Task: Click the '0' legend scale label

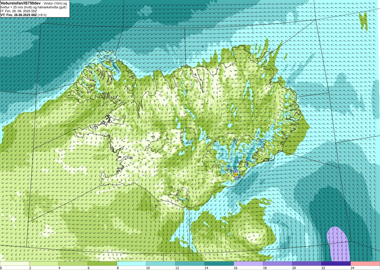Action: tap(1, 268)
